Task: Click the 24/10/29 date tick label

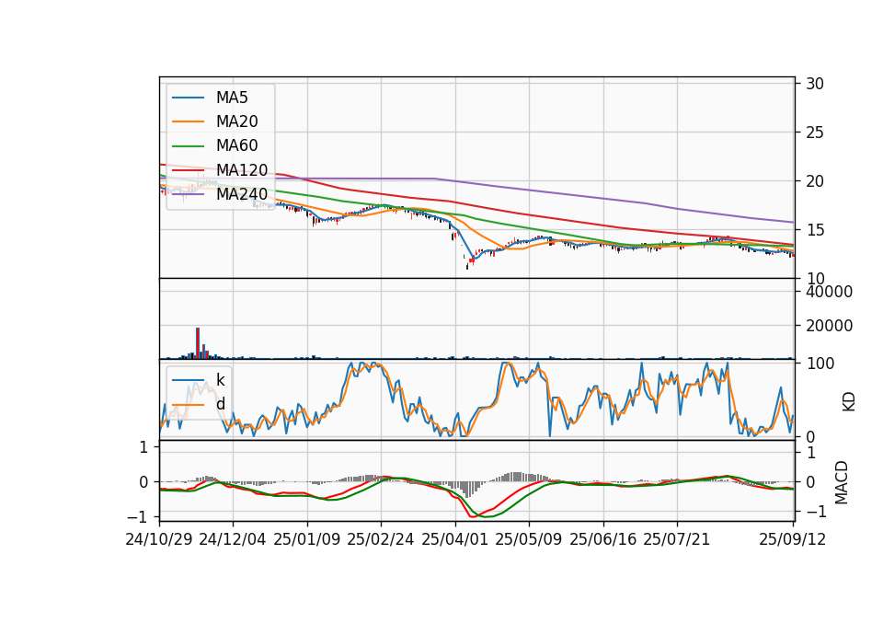Action: (x=159, y=539)
